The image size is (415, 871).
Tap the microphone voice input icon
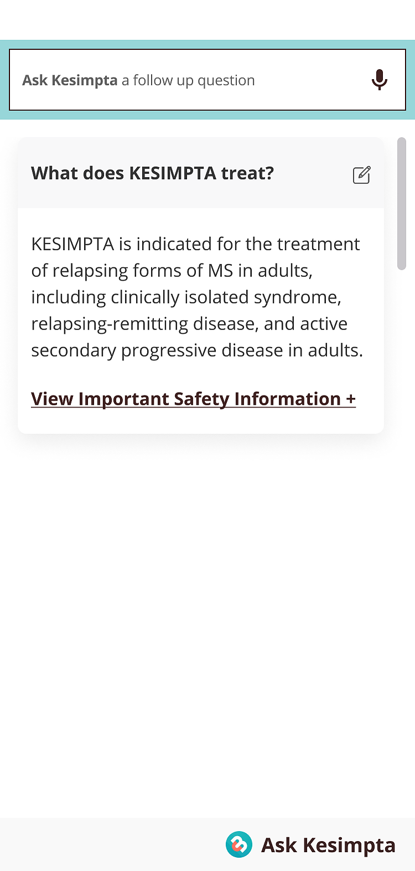tap(380, 80)
